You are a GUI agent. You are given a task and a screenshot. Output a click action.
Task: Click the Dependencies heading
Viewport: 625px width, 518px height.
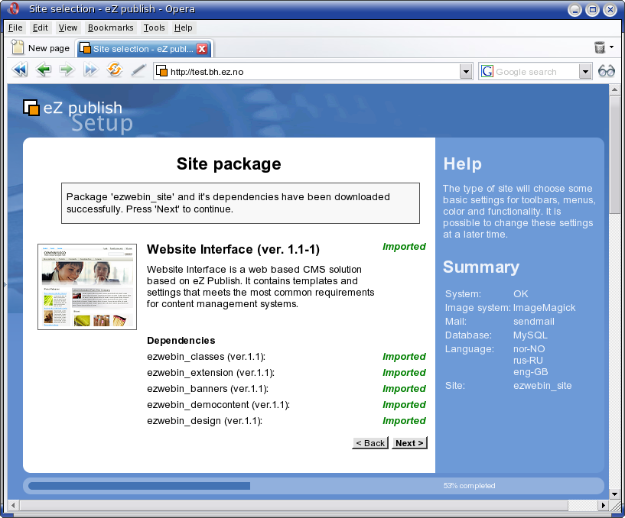pyautogui.click(x=181, y=341)
